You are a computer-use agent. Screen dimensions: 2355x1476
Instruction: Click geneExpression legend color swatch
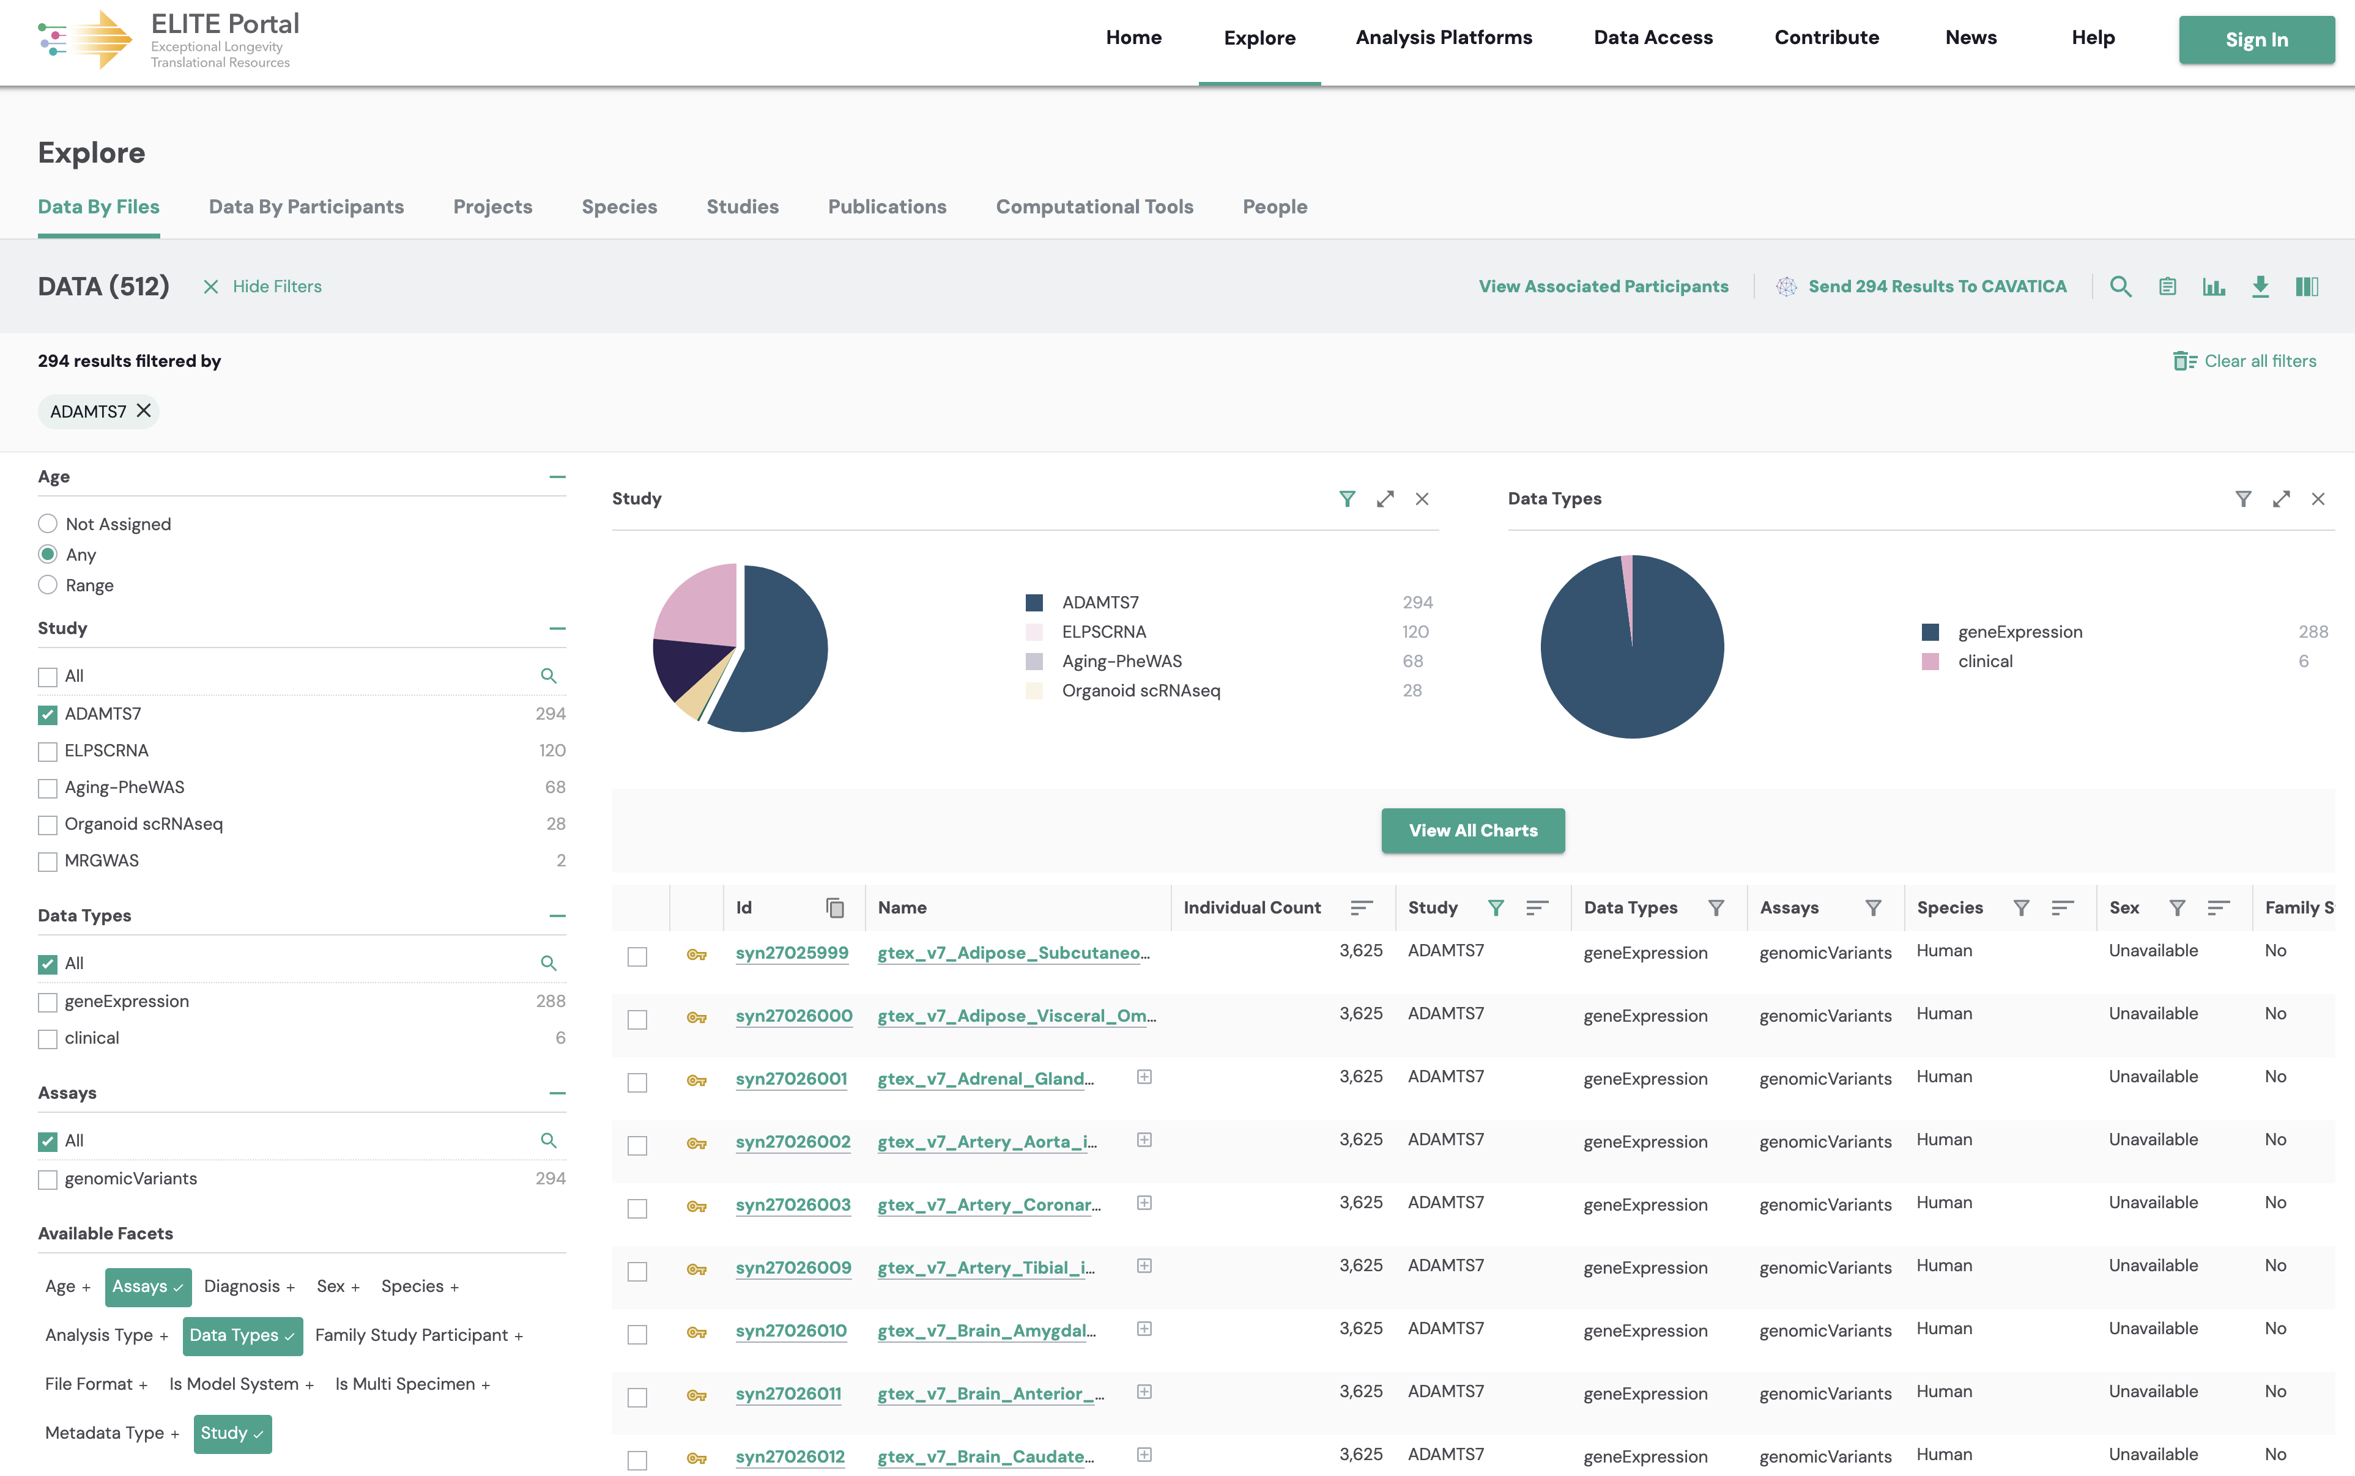(1930, 632)
